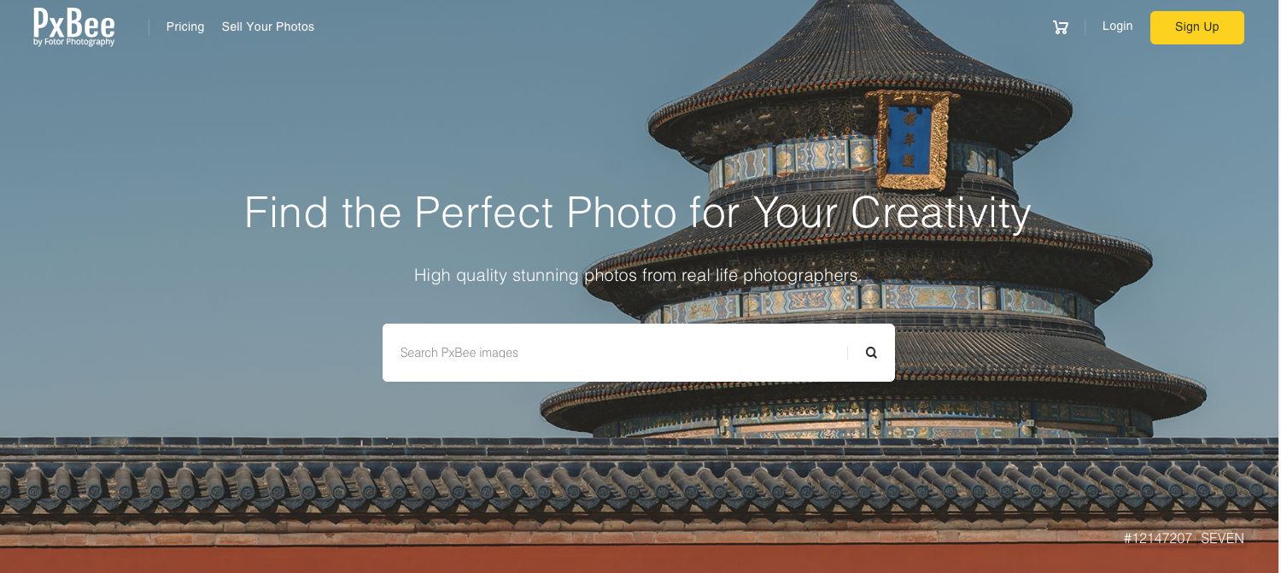Click the PxBee logo
This screenshot has height=573, width=1281.
pos(74,26)
